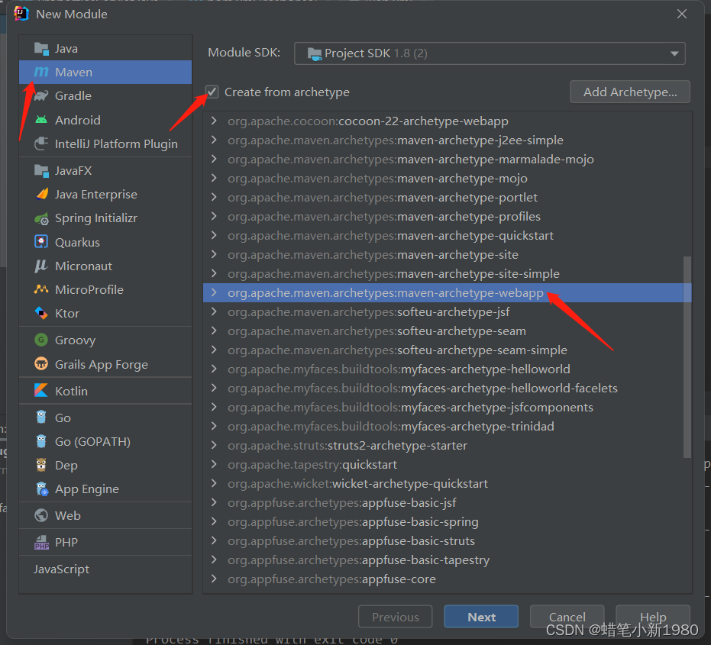
Task: Select myfaces-archetype-helloworld-facelets text
Action: click(x=422, y=389)
